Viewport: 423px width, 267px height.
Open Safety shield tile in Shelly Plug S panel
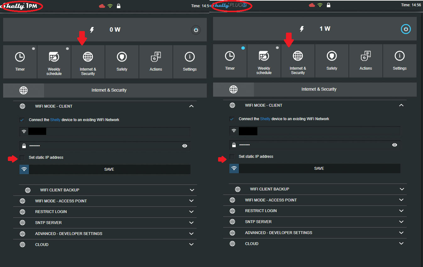tap(332, 61)
